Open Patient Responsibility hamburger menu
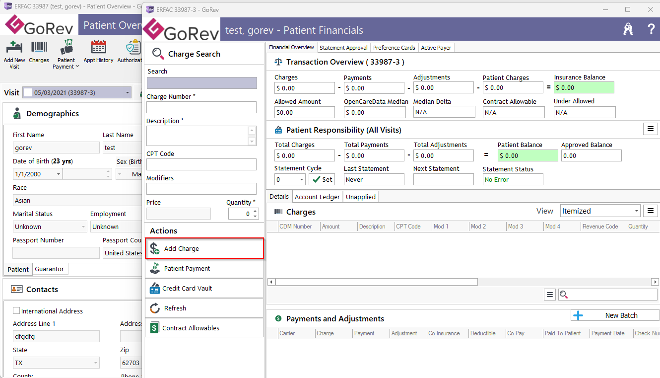 click(651, 129)
